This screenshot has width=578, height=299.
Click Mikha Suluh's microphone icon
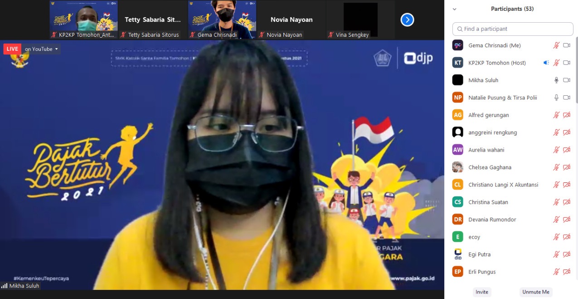tap(556, 80)
